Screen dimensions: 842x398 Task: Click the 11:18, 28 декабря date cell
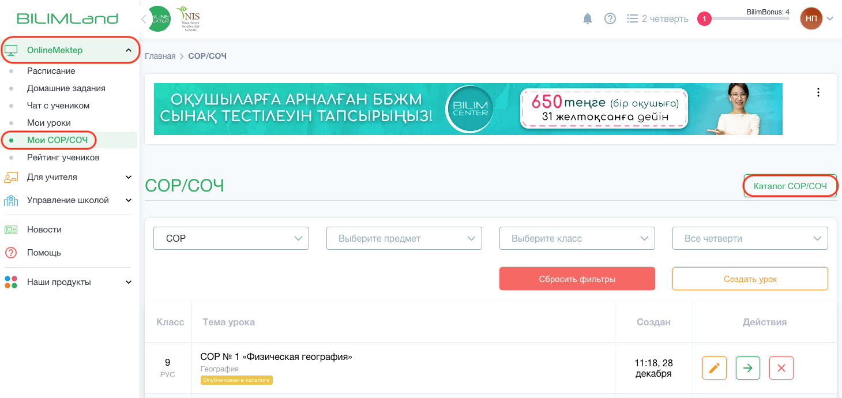pos(653,368)
